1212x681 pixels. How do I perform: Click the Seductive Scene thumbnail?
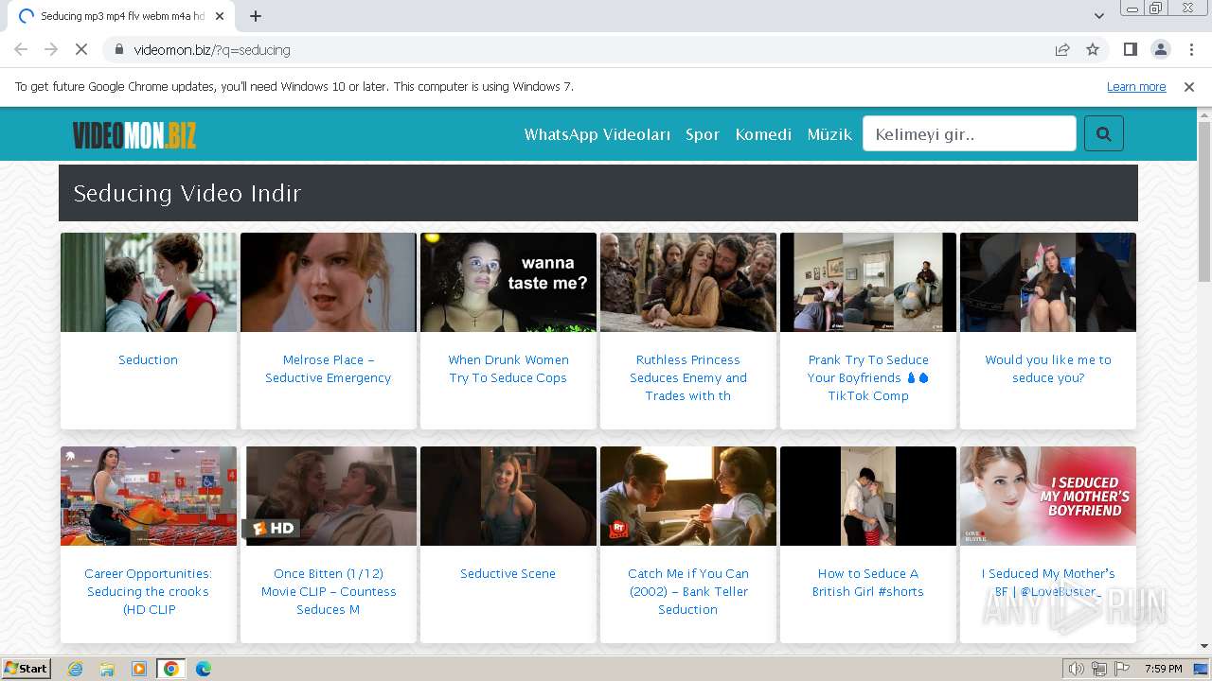pyautogui.click(x=508, y=496)
